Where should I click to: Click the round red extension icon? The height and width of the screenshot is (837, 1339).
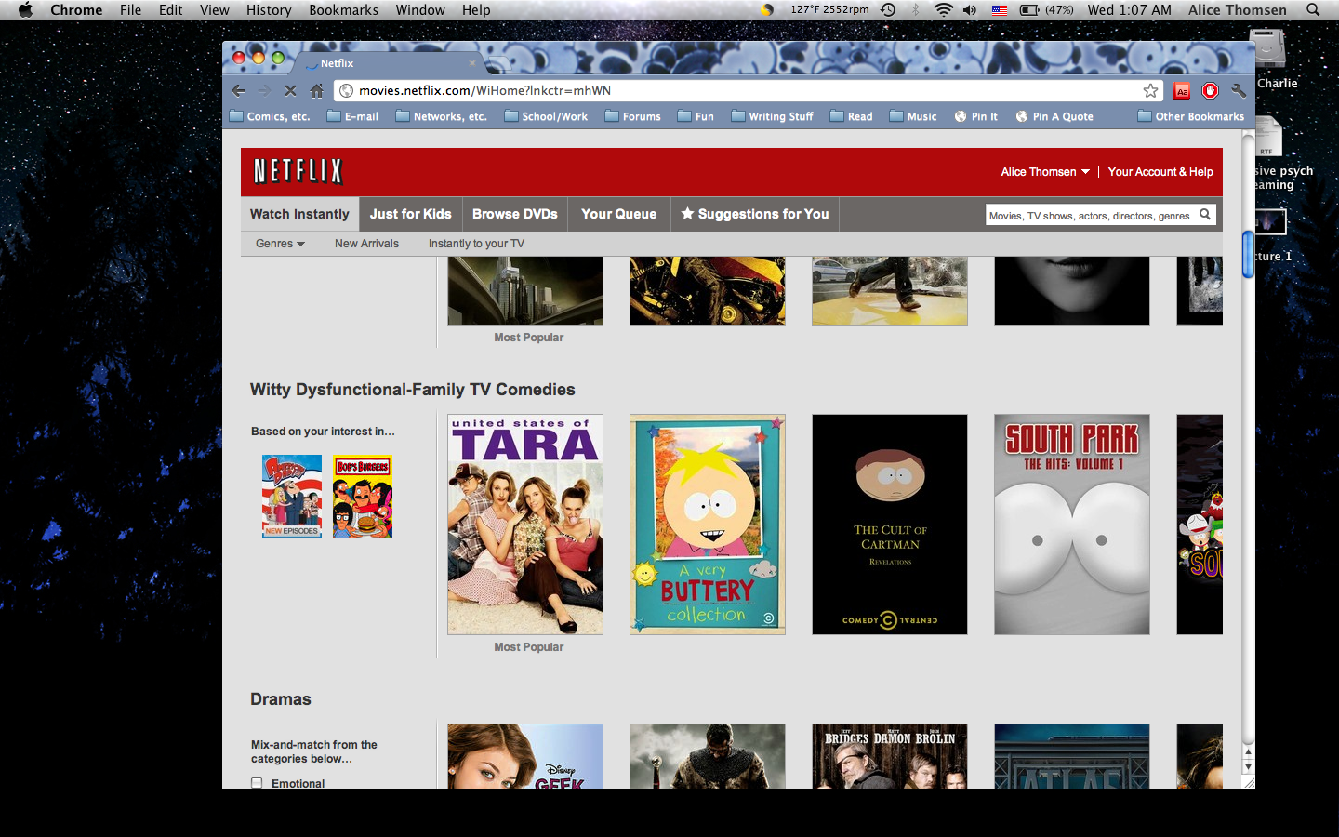coord(1210,90)
